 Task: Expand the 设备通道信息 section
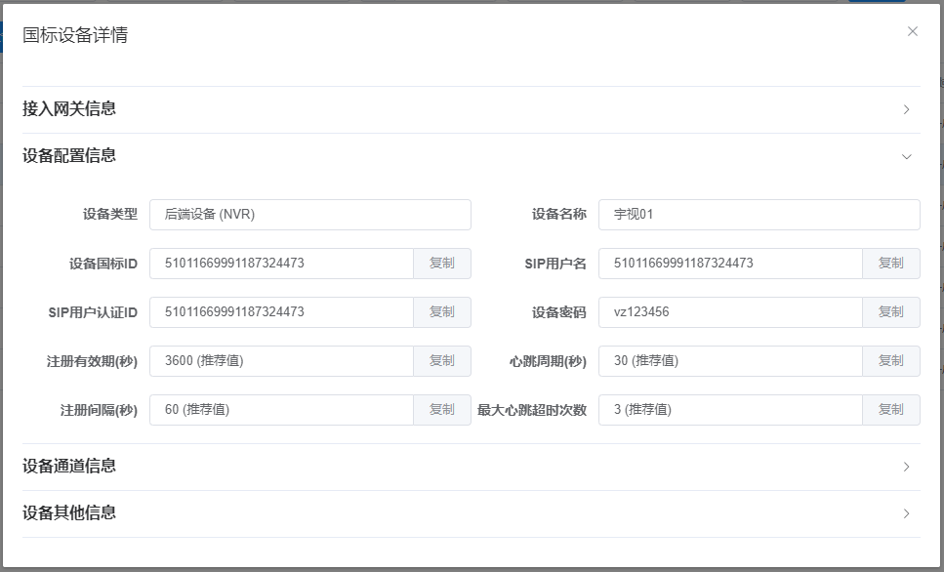pyautogui.click(x=472, y=467)
